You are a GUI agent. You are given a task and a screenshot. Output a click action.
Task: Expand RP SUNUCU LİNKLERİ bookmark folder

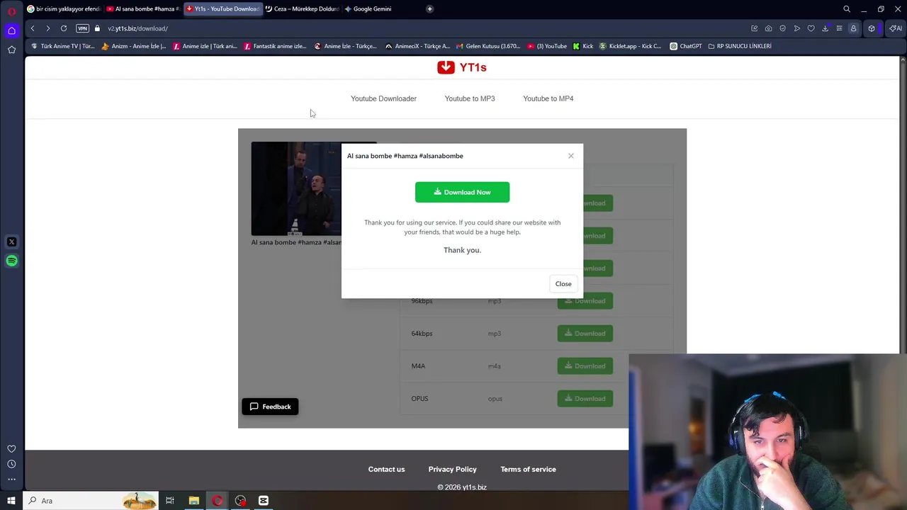(740, 46)
